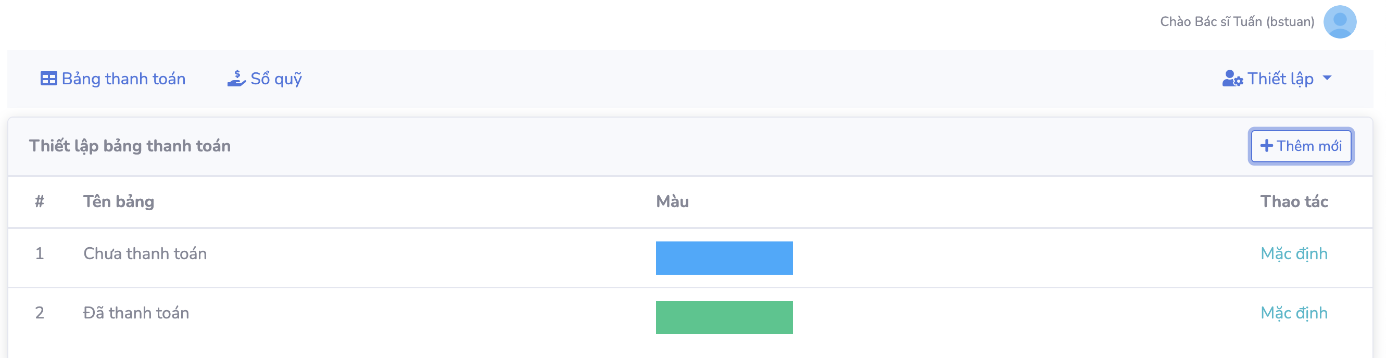The image size is (1386, 358).
Task: Click the plus icon in Thêm mới
Action: [x=1267, y=146]
